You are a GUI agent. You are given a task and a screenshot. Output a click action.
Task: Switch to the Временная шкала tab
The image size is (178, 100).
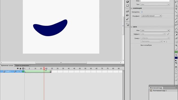pyautogui.click(x=7, y=66)
